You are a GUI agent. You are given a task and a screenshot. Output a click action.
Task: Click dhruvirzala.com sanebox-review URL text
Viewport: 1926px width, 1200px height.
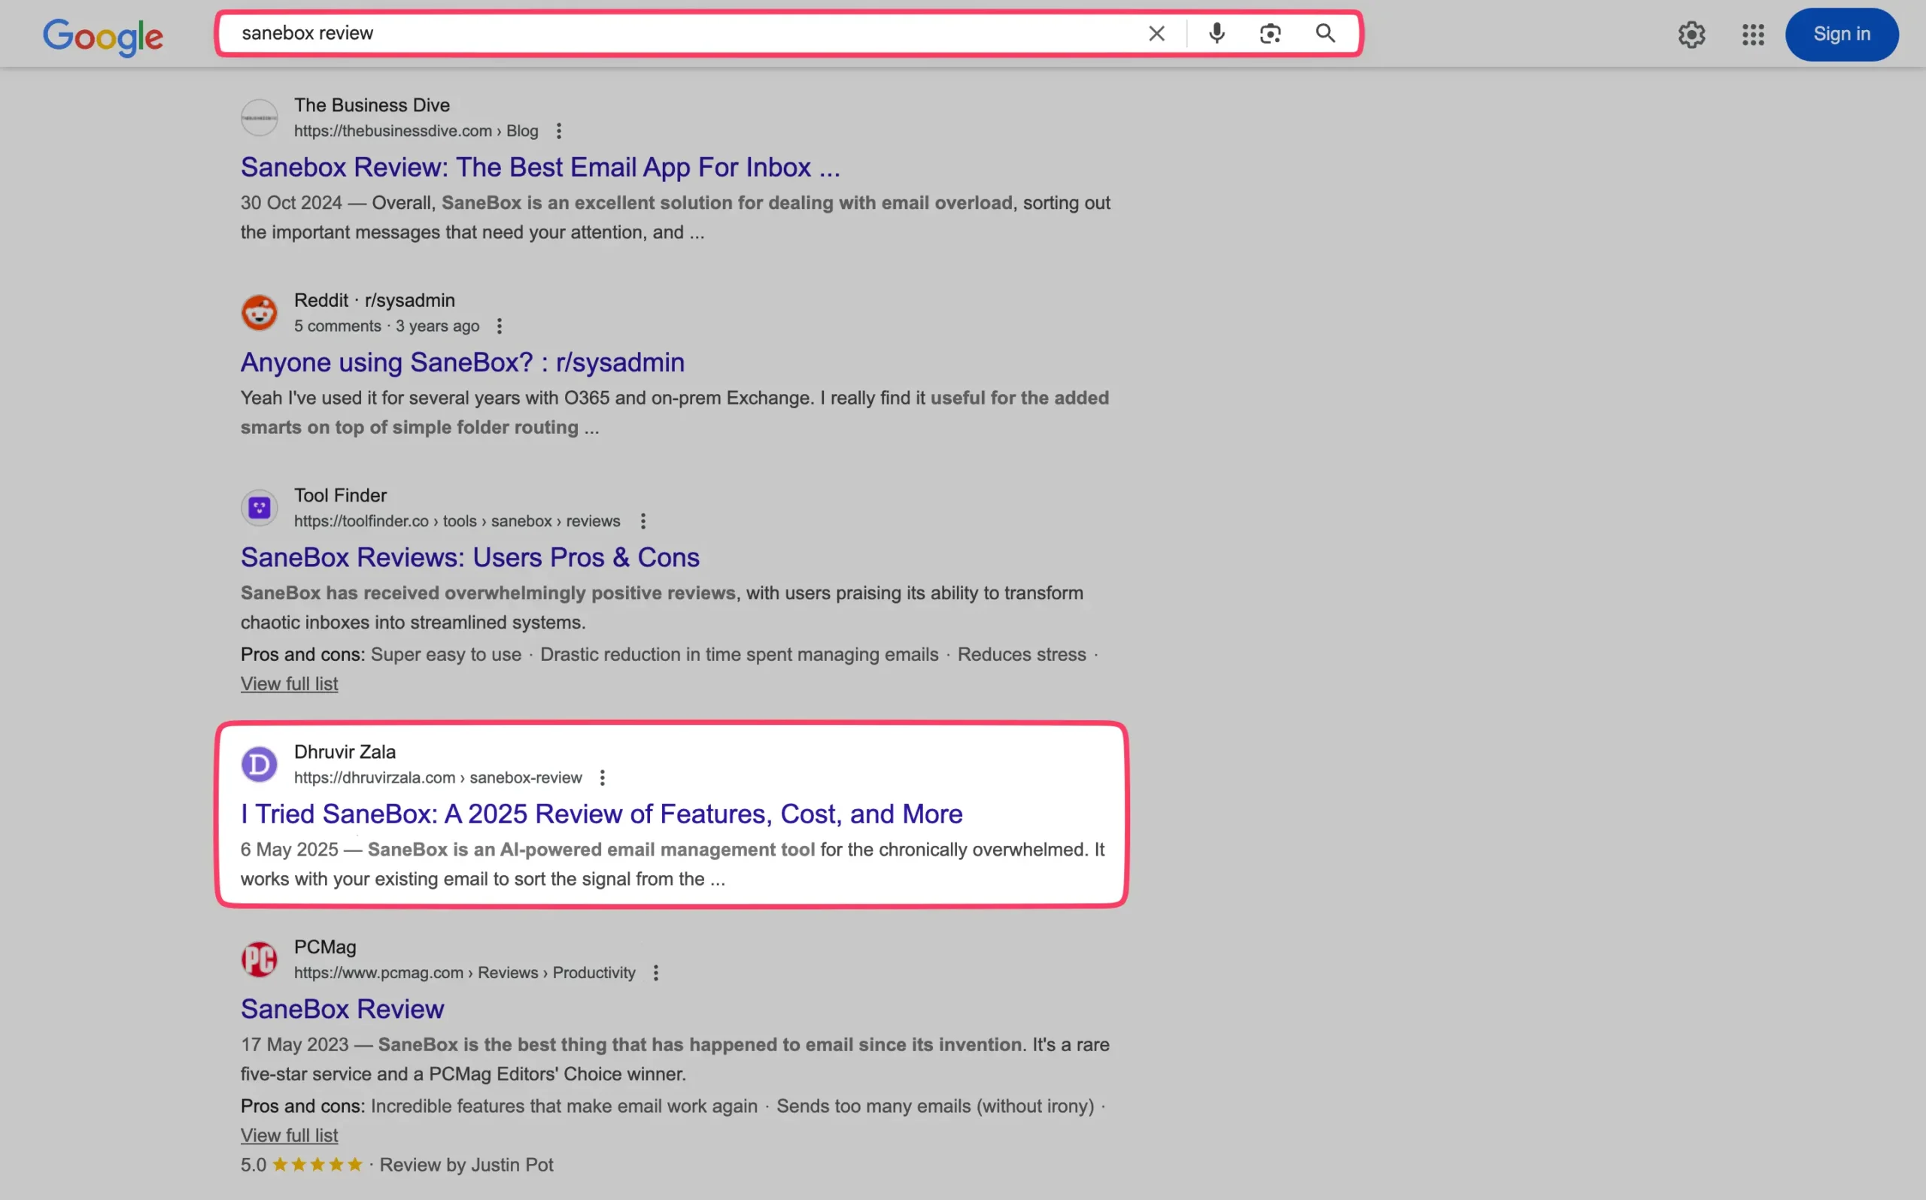pyautogui.click(x=437, y=777)
